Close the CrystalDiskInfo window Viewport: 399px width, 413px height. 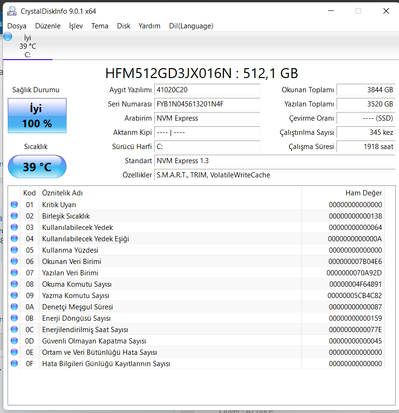coord(386,11)
